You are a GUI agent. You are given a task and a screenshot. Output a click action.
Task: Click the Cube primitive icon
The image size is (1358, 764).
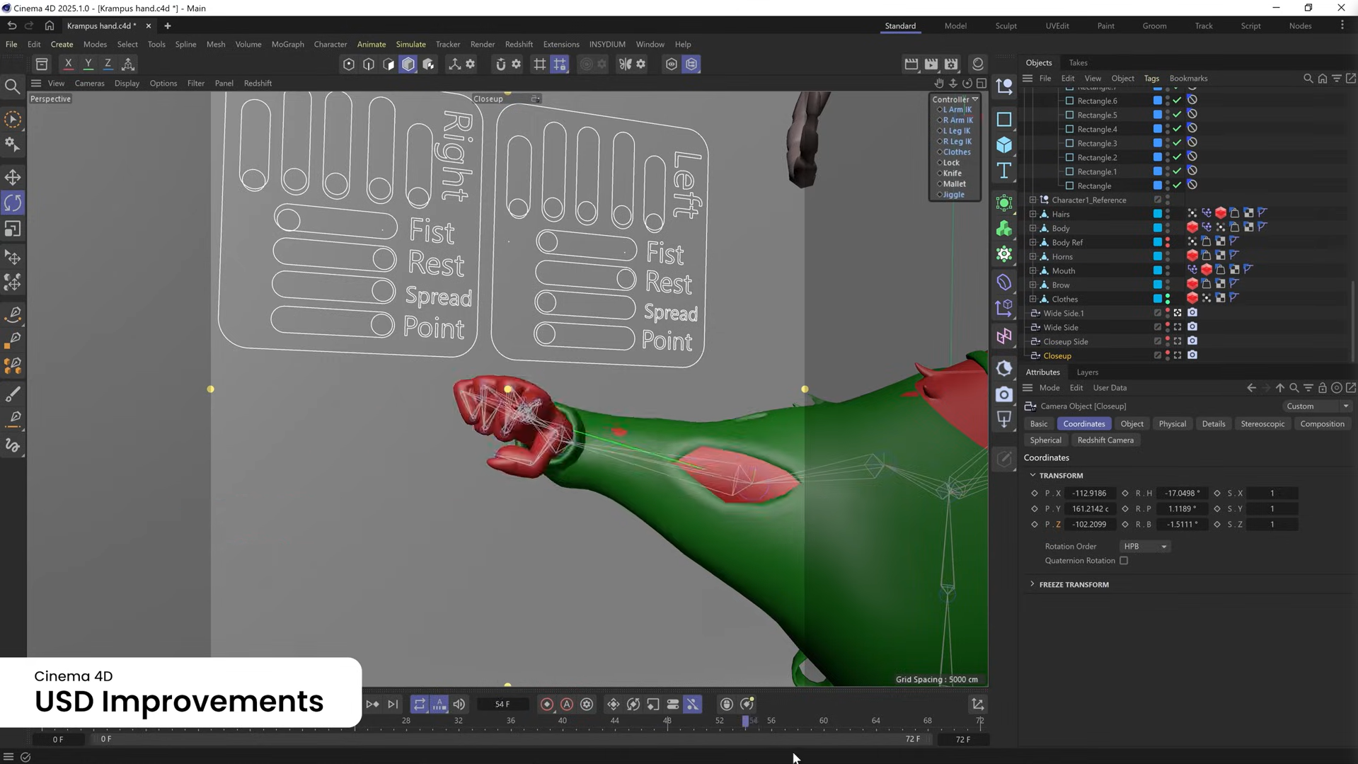tap(1004, 145)
